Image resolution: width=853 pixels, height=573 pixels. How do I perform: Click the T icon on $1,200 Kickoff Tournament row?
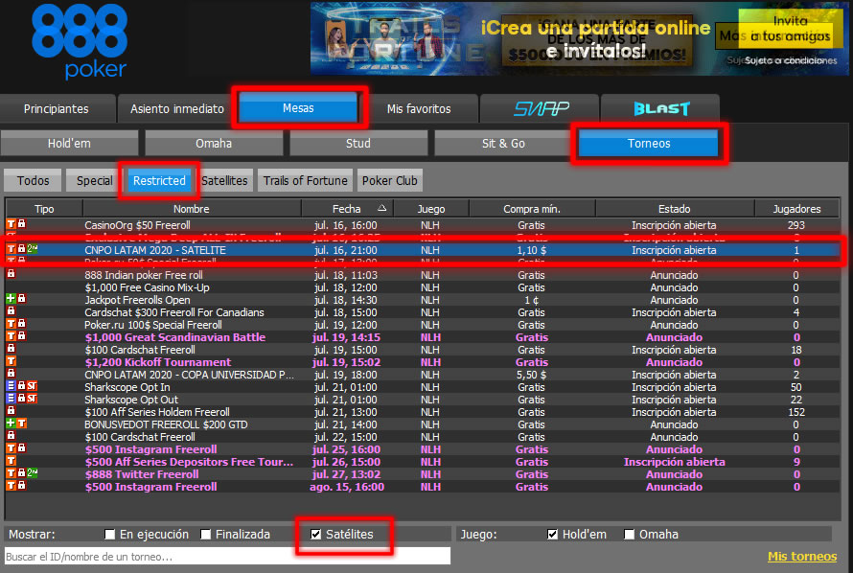[11, 361]
